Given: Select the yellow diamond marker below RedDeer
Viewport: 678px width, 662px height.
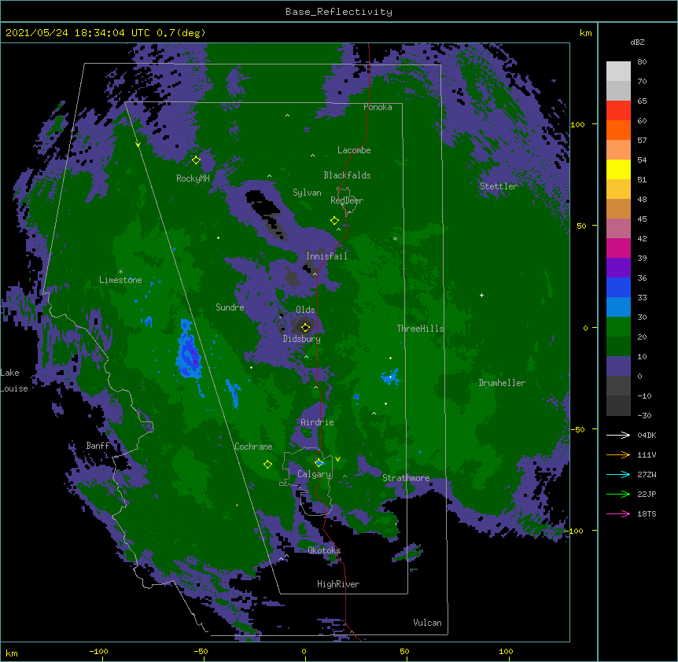Looking at the screenshot, I should (x=334, y=221).
